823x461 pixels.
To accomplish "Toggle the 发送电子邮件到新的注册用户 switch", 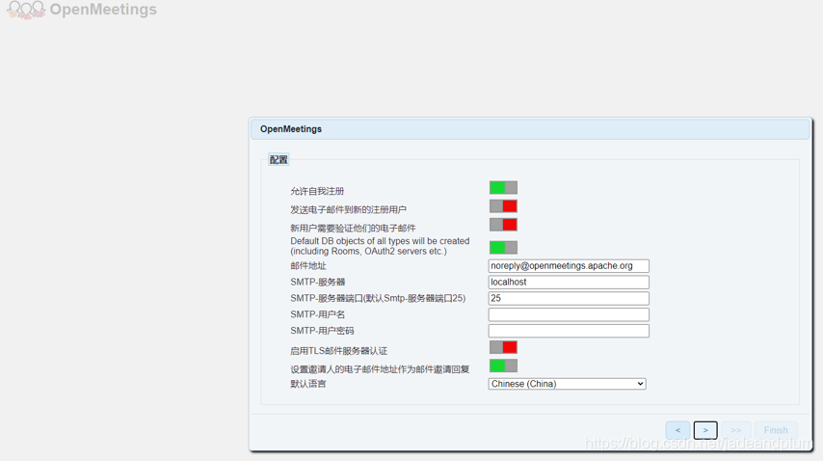I will click(x=503, y=205).
